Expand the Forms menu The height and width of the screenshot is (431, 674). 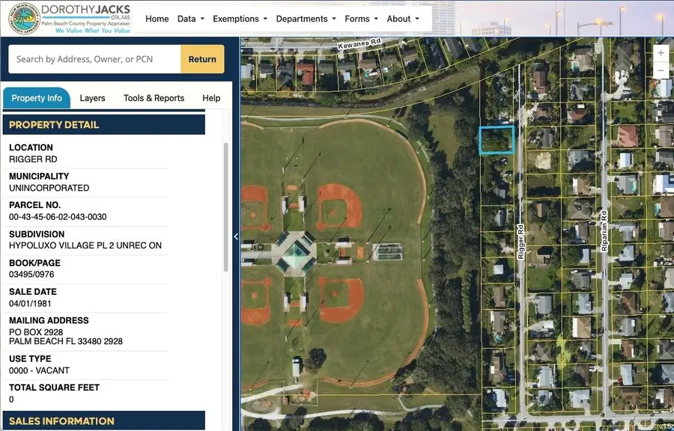[x=361, y=19]
